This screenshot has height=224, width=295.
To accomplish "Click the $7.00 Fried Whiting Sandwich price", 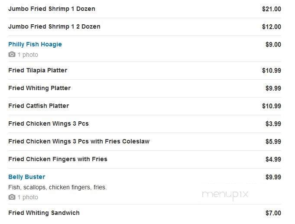I will click(273, 213).
